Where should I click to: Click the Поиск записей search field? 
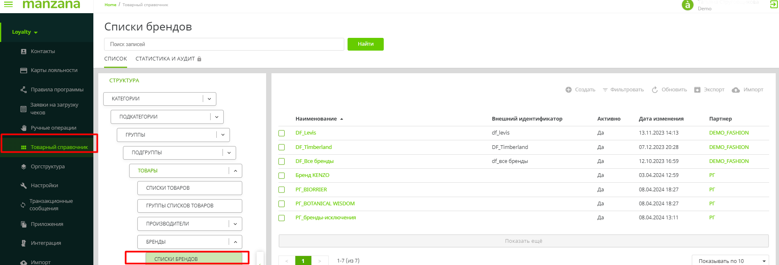[224, 44]
